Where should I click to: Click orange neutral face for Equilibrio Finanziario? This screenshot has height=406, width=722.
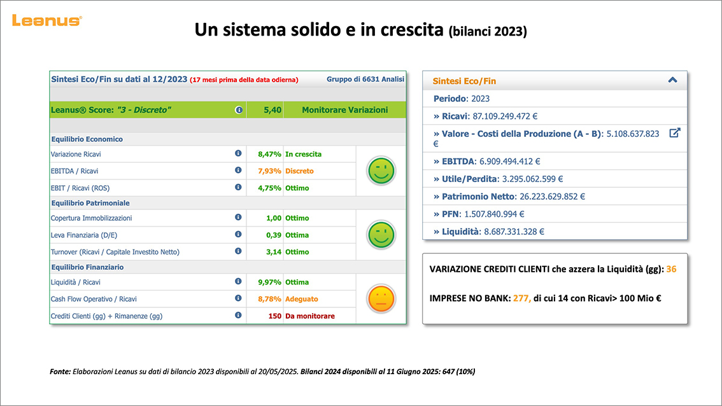381,298
